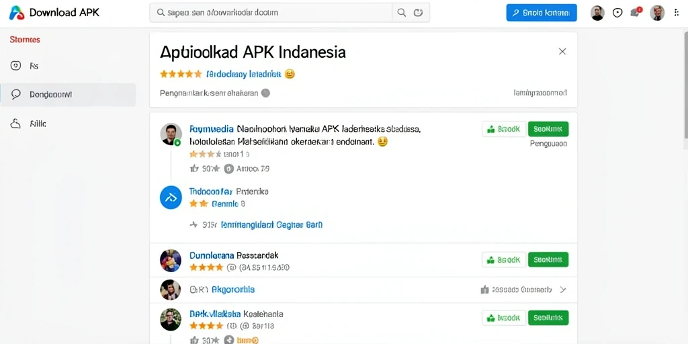Open the "Fenntangidanl Ceghar Barh" link
Viewport: 688px width, 344px height.
point(271,224)
